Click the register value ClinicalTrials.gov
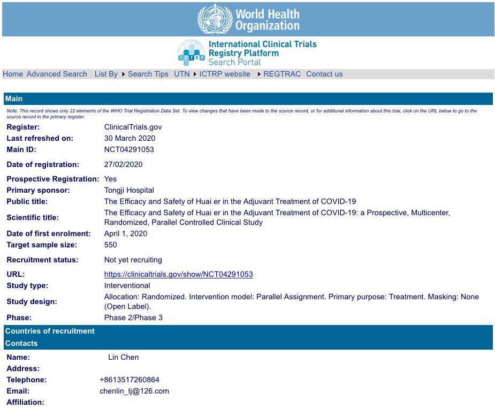 pos(133,127)
